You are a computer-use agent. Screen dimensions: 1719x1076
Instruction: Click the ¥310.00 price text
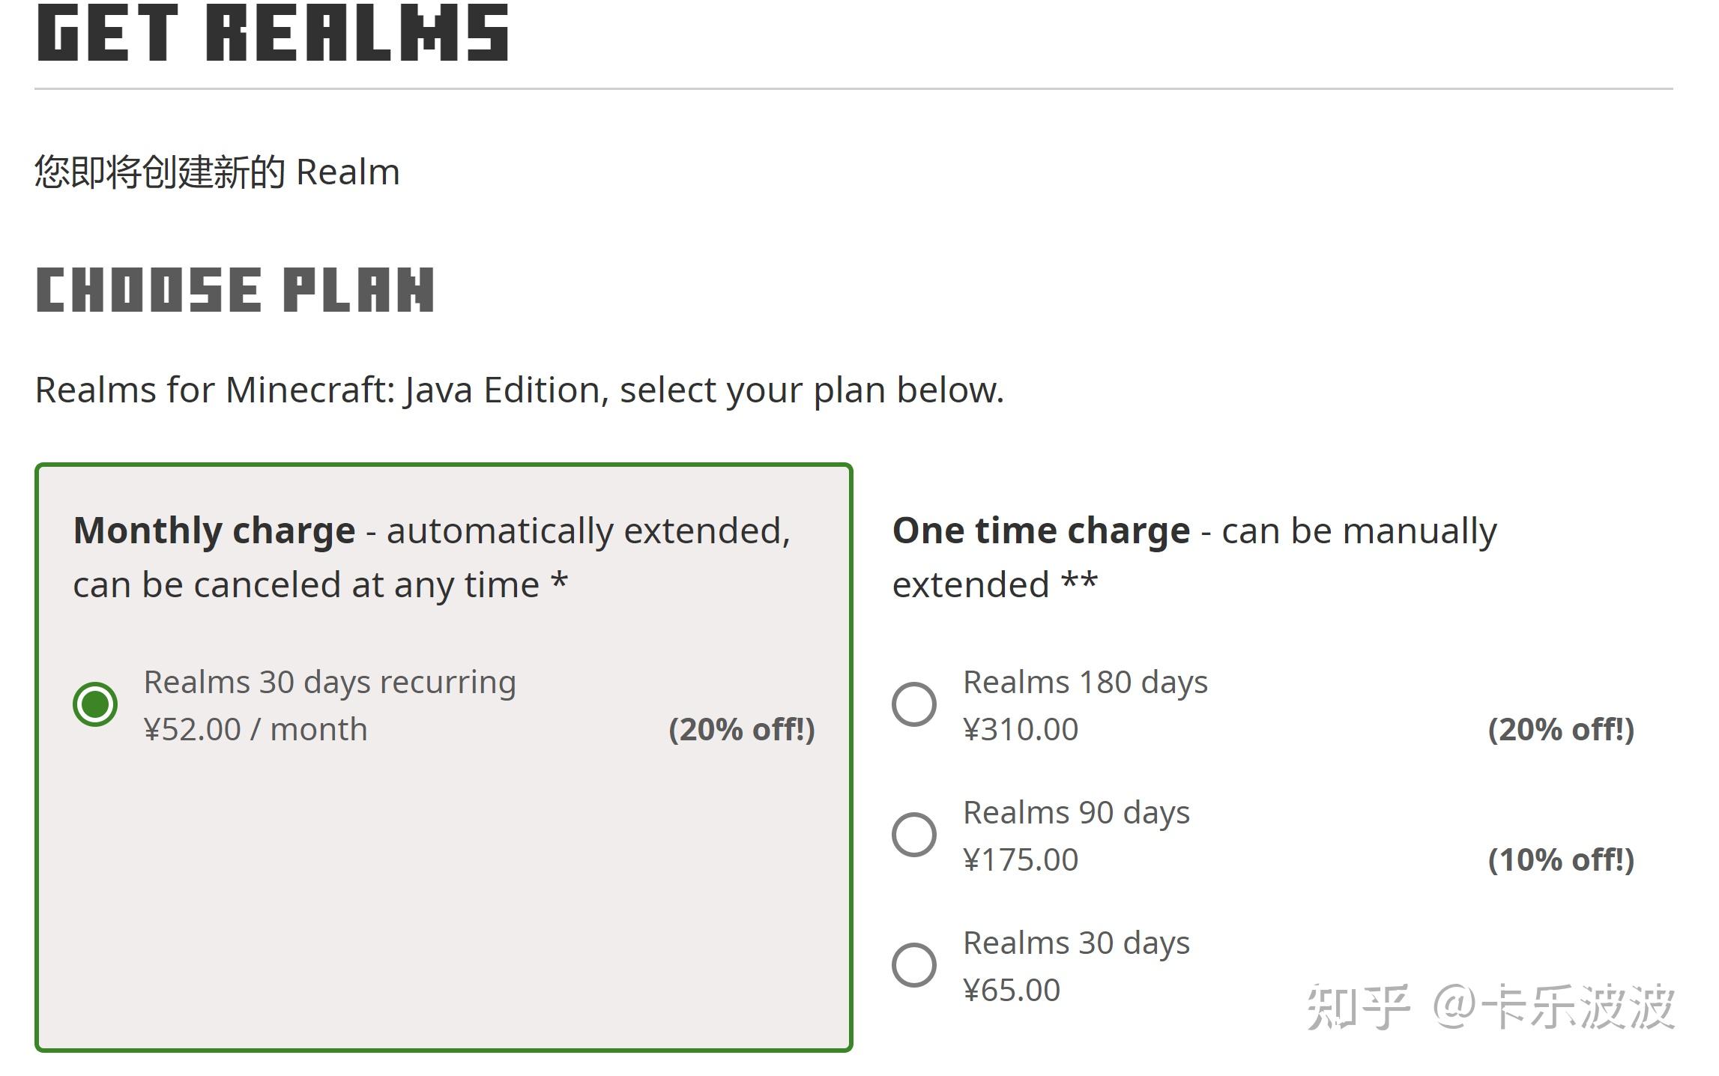coord(1021,729)
